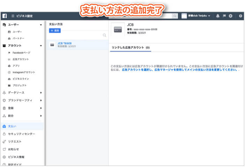Click the search magnifier in top bar

click(x=175, y=16)
